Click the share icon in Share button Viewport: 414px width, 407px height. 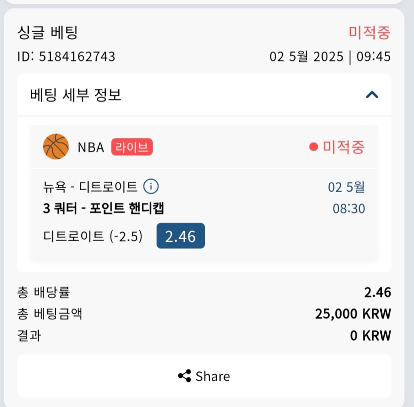tap(184, 376)
